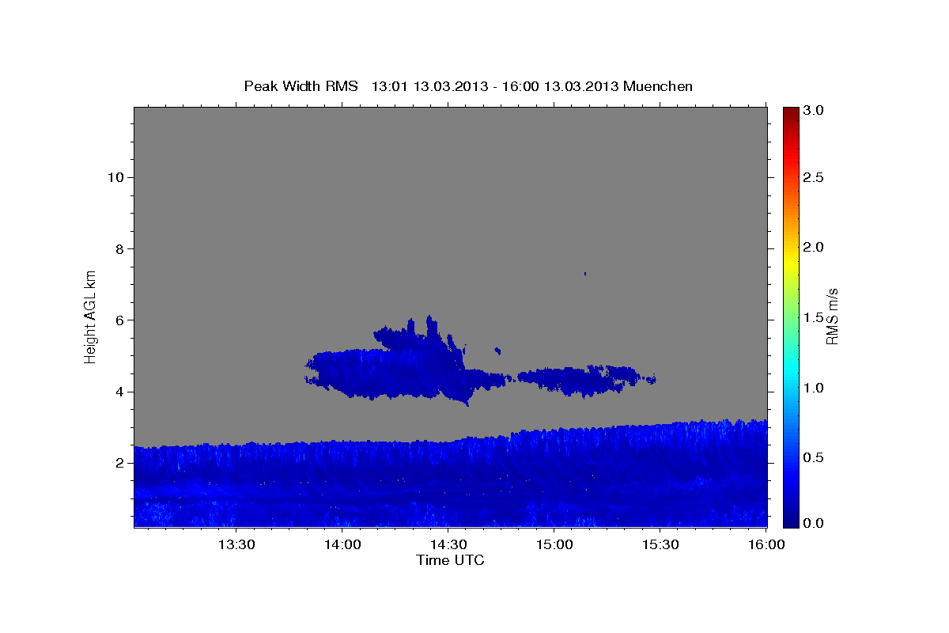Click the colorbar value 2.5

[815, 177]
